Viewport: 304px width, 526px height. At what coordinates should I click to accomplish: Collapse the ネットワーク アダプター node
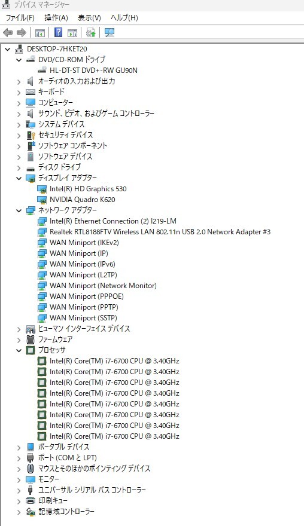click(19, 210)
